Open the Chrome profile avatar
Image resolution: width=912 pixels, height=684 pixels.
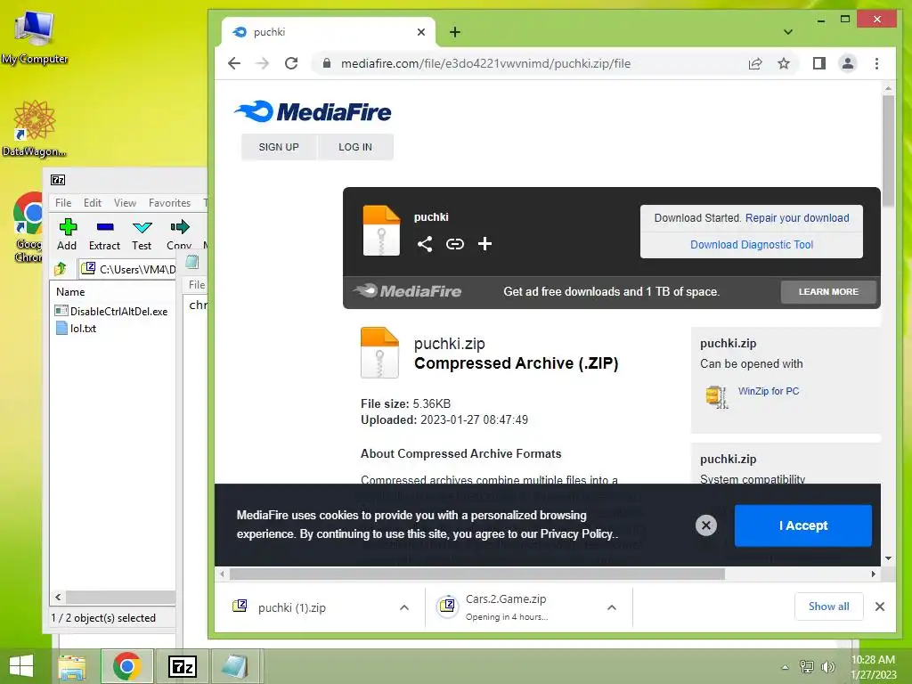[x=848, y=63]
